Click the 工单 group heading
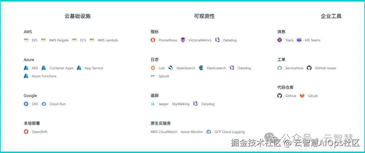Screen dimensions: 365x153 pos(281,60)
